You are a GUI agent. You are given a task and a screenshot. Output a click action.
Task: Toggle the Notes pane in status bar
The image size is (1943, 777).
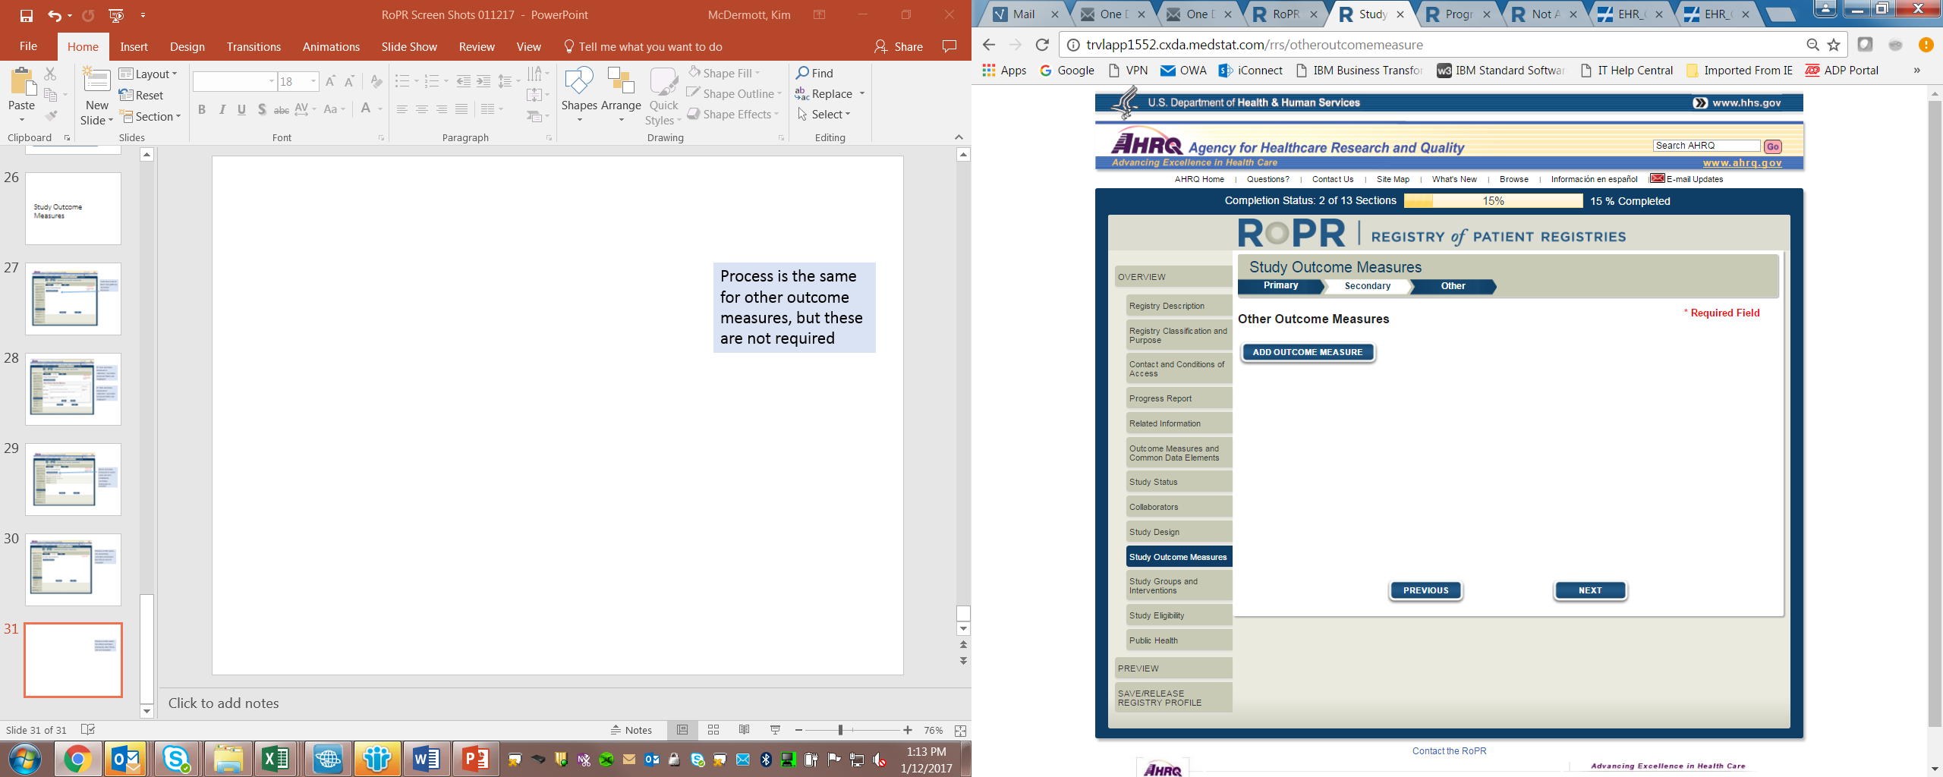coord(631,730)
